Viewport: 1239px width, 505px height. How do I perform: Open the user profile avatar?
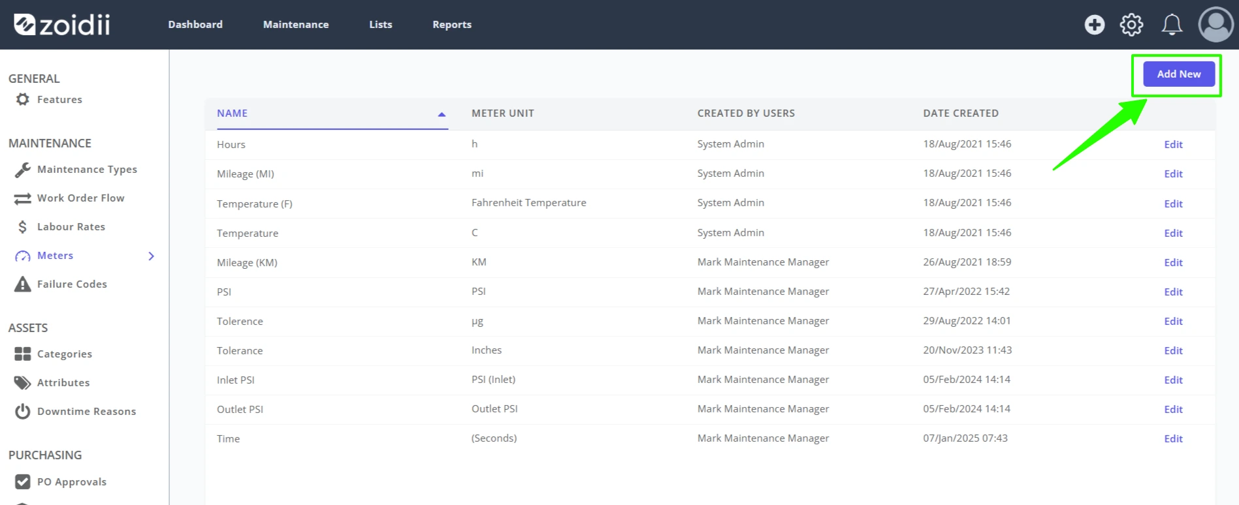[1215, 25]
